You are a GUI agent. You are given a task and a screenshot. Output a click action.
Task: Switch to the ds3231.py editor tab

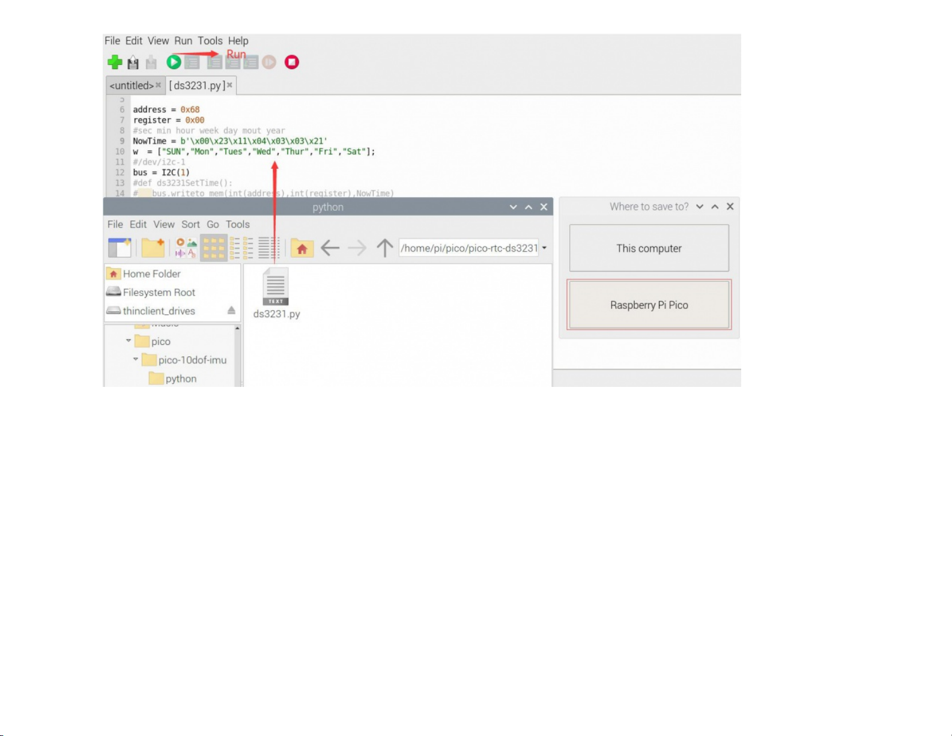[197, 85]
